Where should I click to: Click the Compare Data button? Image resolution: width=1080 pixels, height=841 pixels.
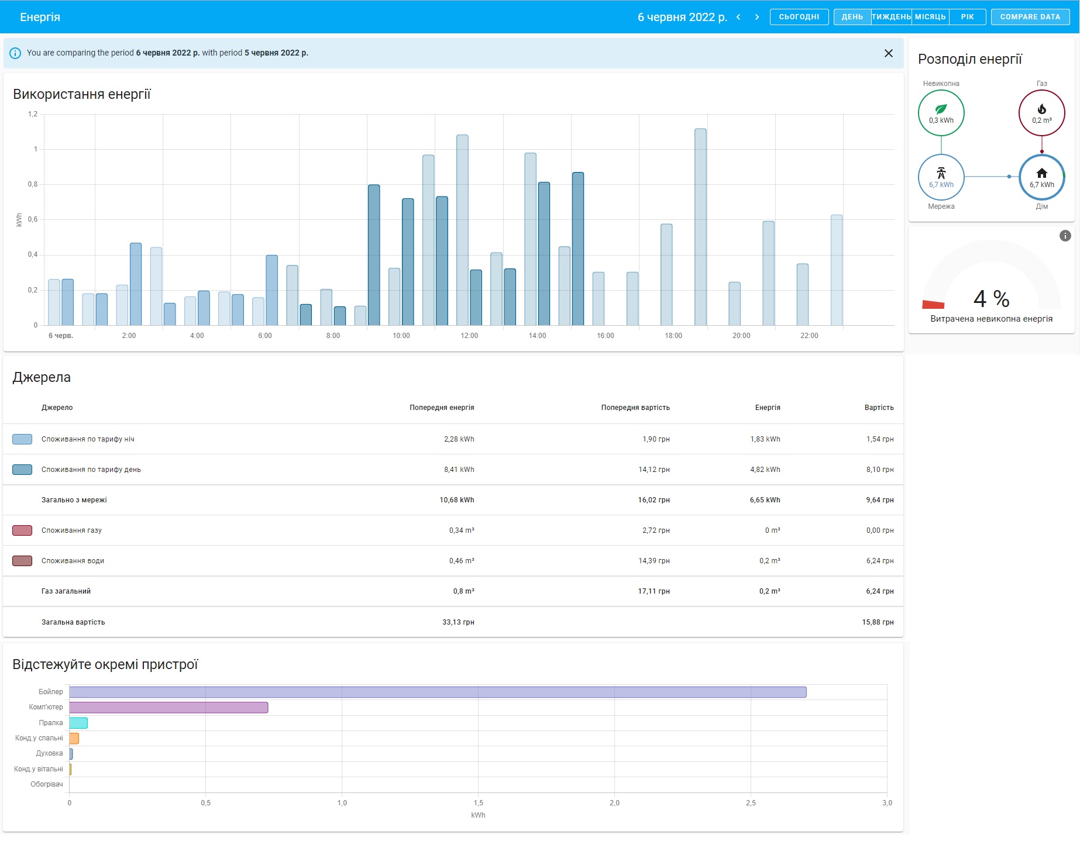tap(1030, 17)
